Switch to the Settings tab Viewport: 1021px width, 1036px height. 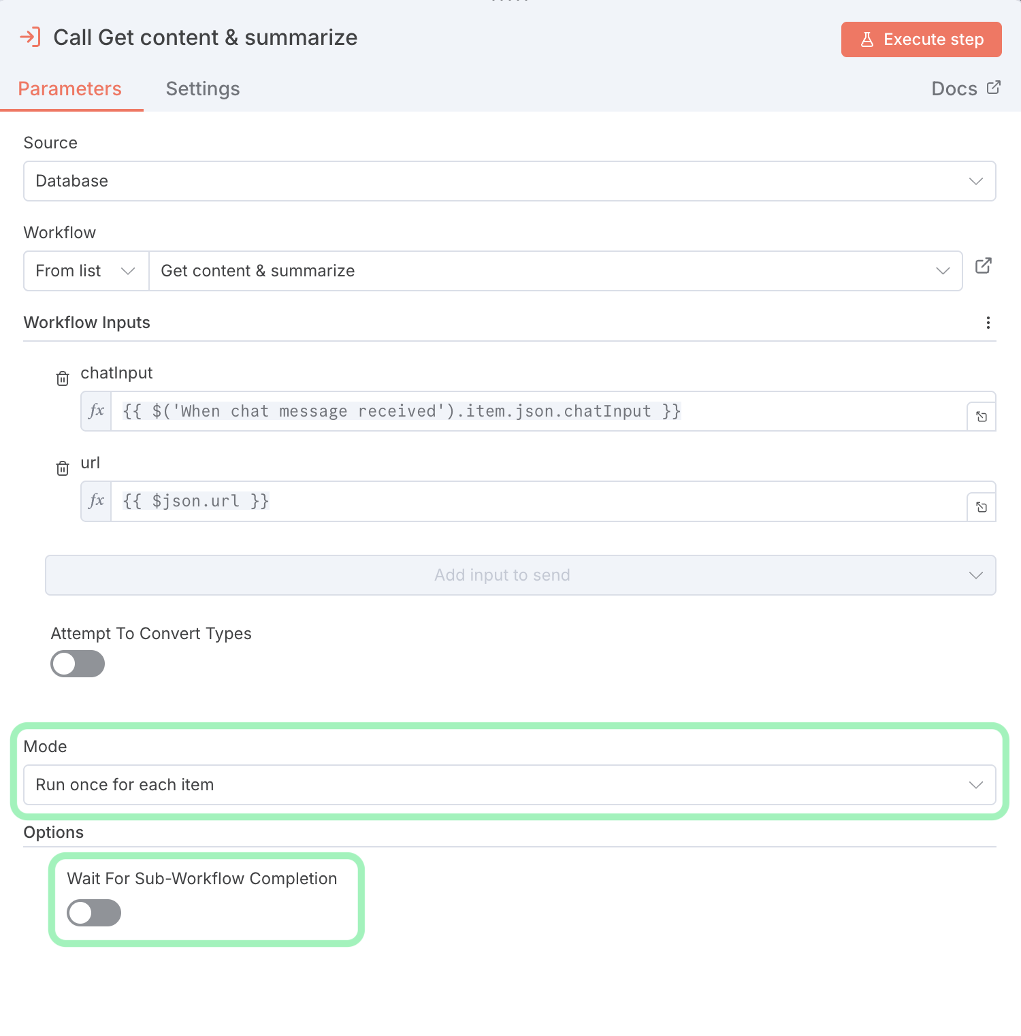pos(203,89)
